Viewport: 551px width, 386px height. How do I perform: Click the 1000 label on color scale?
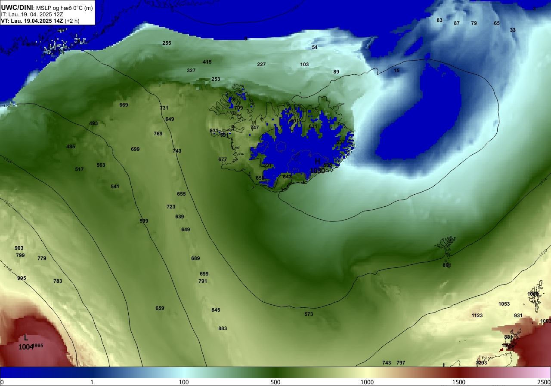pos(367,382)
